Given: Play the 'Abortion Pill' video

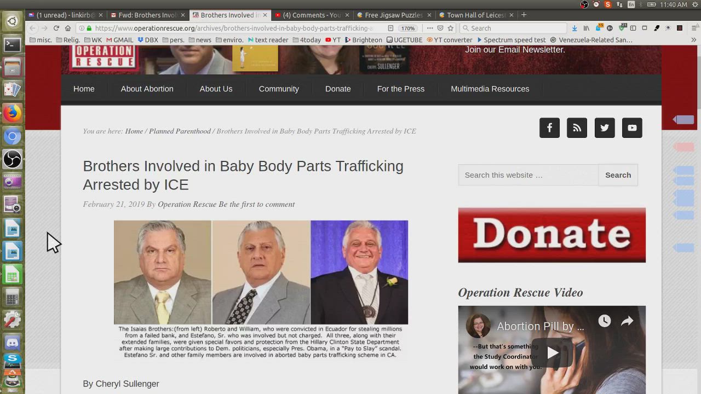Looking at the screenshot, I should click(x=551, y=353).
